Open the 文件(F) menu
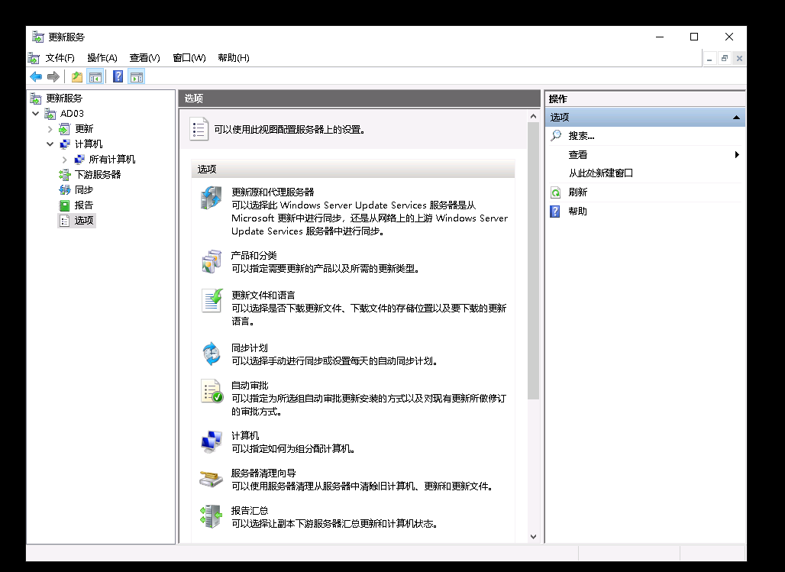The image size is (785, 572). tap(60, 58)
